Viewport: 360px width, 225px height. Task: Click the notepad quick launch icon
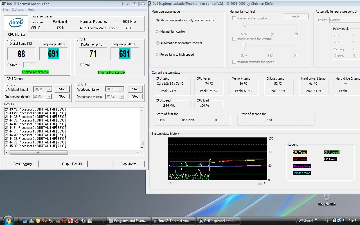90,221
